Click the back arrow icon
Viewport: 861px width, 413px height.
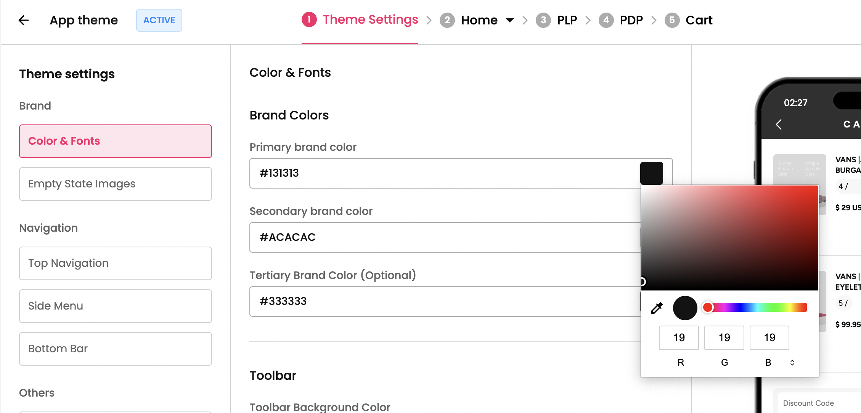point(24,20)
